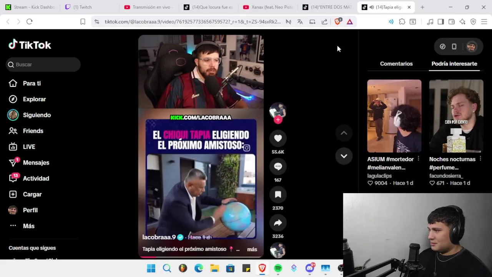Go to next video arrow

coord(344,156)
